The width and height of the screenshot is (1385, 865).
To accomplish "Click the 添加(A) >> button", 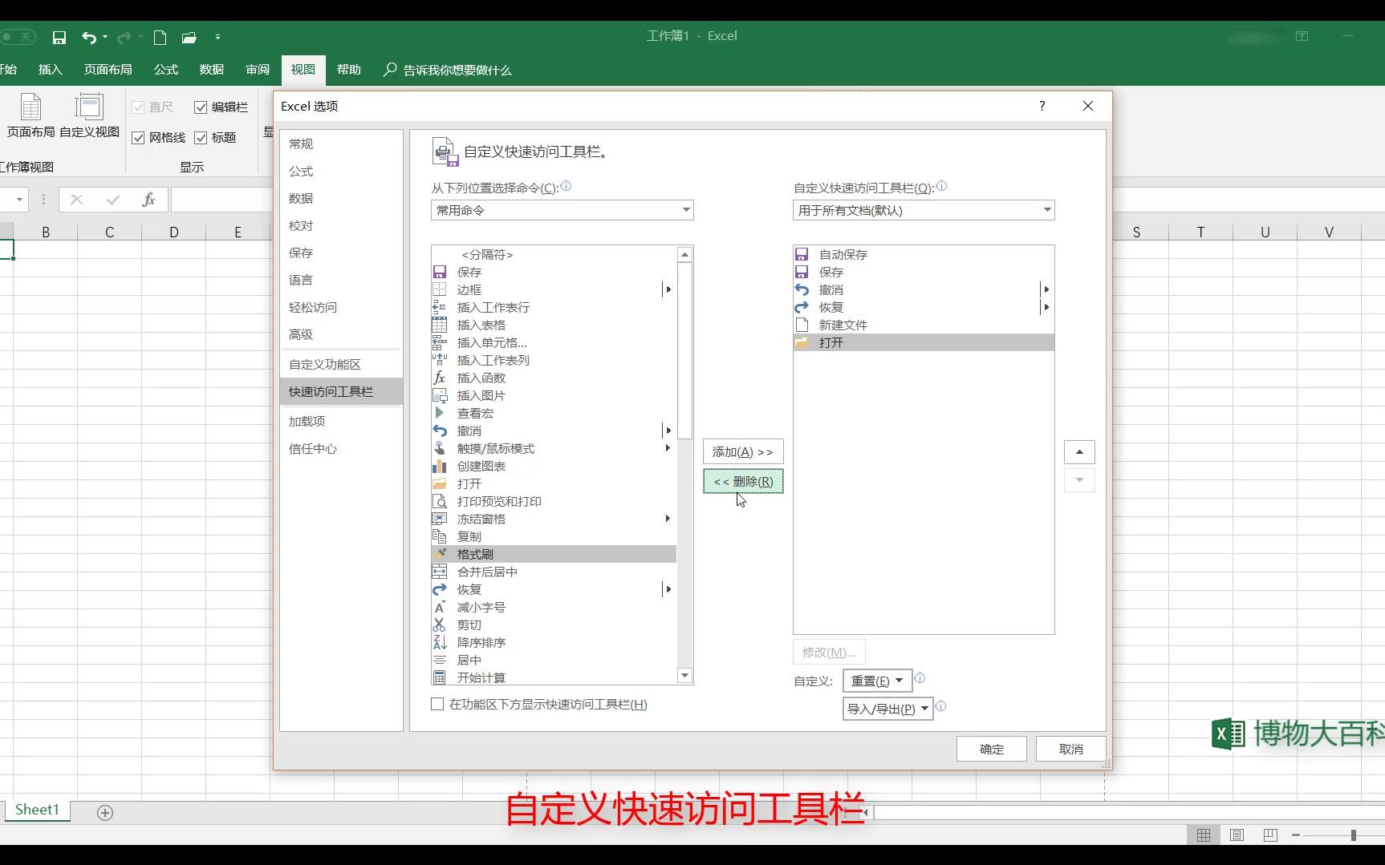I will coord(743,452).
